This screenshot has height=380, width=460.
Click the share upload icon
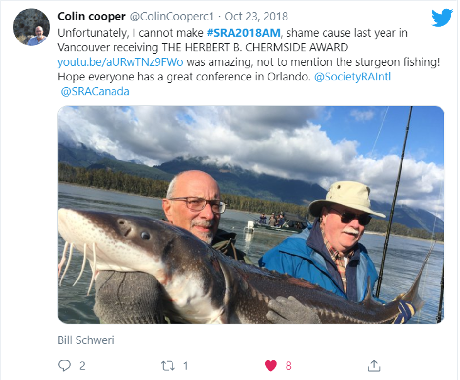374,366
